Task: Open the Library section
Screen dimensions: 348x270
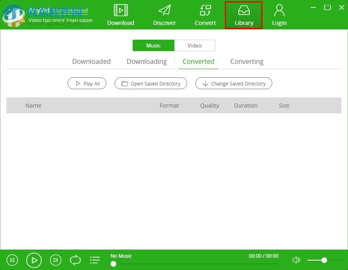Action: [x=244, y=15]
